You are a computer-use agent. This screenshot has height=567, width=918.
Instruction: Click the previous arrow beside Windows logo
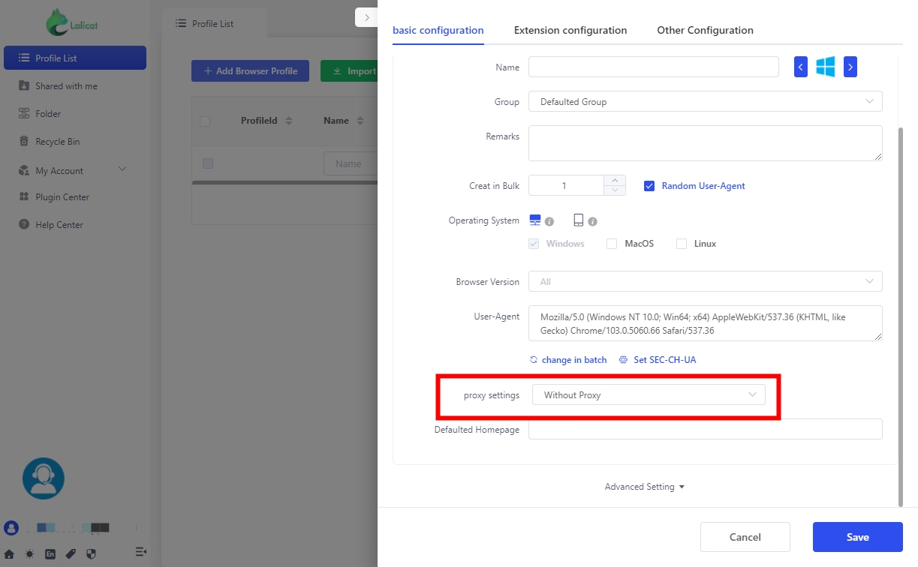point(801,67)
